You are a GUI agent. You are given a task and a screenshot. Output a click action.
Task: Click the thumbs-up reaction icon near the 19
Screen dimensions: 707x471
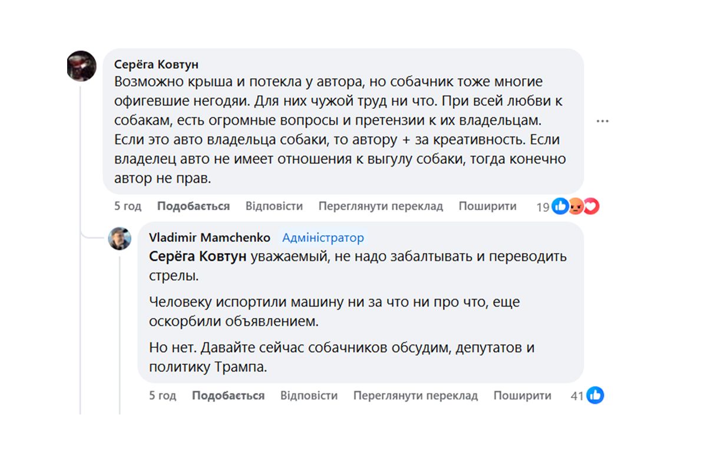[x=559, y=207]
